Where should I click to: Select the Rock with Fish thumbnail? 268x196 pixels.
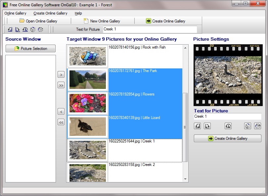click(x=88, y=56)
